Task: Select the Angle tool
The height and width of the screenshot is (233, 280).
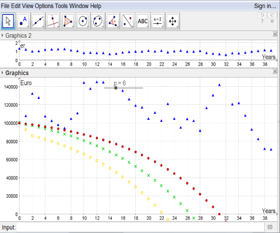Action: coord(113,21)
